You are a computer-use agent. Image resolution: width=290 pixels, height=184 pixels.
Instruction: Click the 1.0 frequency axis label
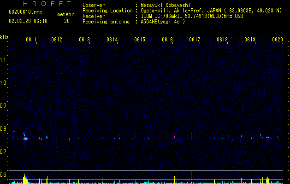point(4,83)
